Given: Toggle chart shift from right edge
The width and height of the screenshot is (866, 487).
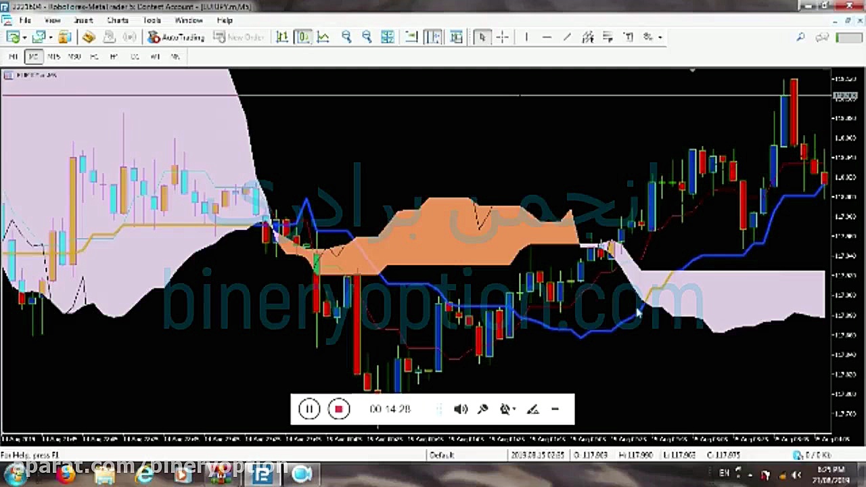Looking at the screenshot, I should click(433, 37).
